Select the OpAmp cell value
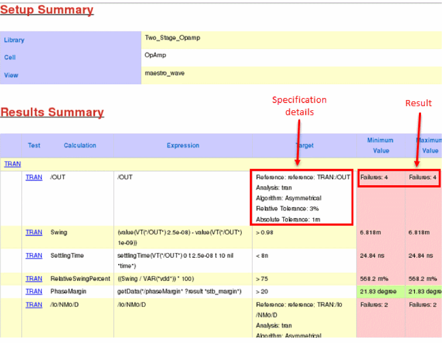Image resolution: width=442 pixels, height=343 pixels. pyautogui.click(x=155, y=55)
